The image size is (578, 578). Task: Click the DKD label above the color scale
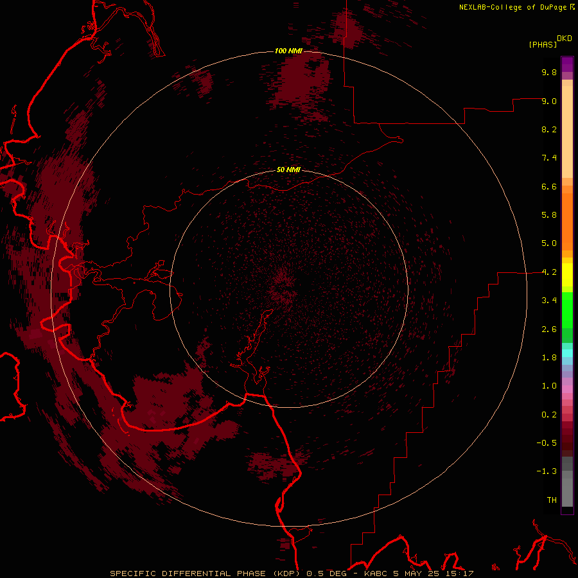[565, 39]
